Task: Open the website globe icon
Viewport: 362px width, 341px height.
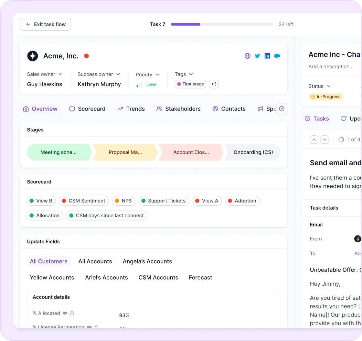Action: pos(248,56)
